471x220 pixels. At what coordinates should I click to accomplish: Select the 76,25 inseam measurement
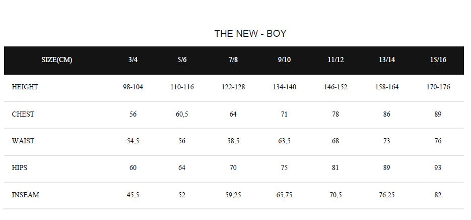(387, 195)
